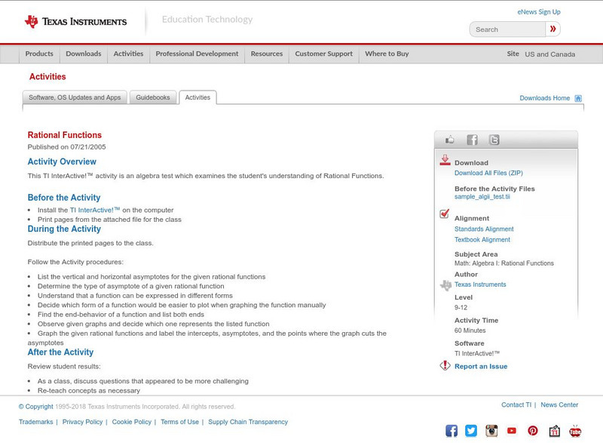Follow the TI InterActive! link in Before the Activity
The height and width of the screenshot is (443, 603).
[95, 210]
